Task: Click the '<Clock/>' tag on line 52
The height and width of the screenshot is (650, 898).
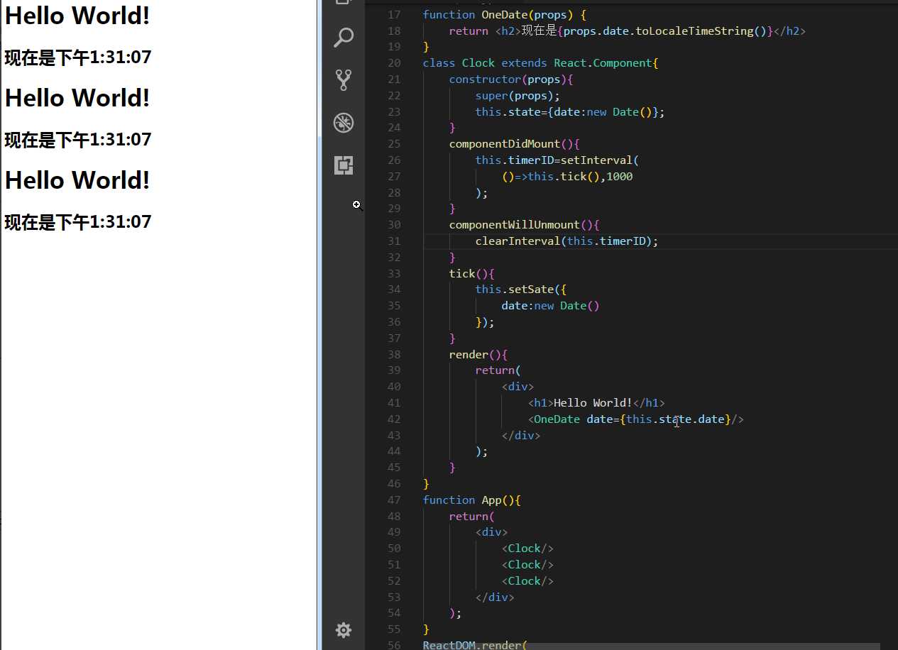Action: (527, 581)
